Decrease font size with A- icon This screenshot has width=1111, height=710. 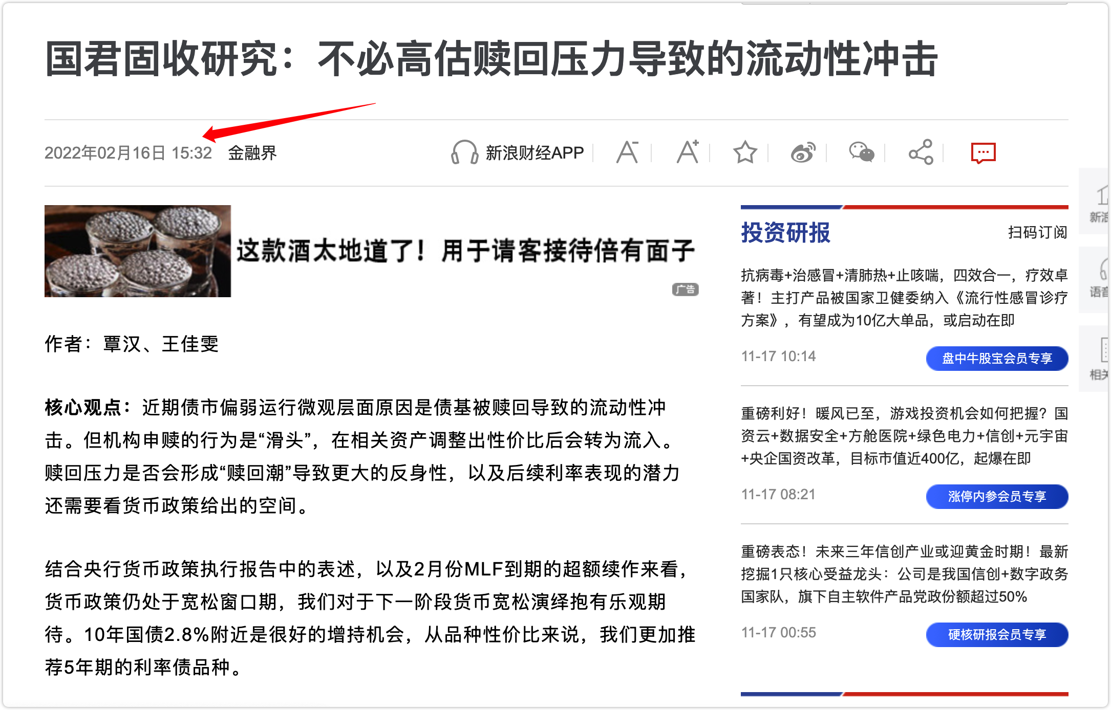(x=628, y=152)
